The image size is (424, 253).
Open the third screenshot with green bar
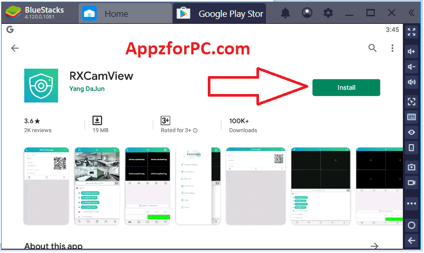[x=148, y=186]
